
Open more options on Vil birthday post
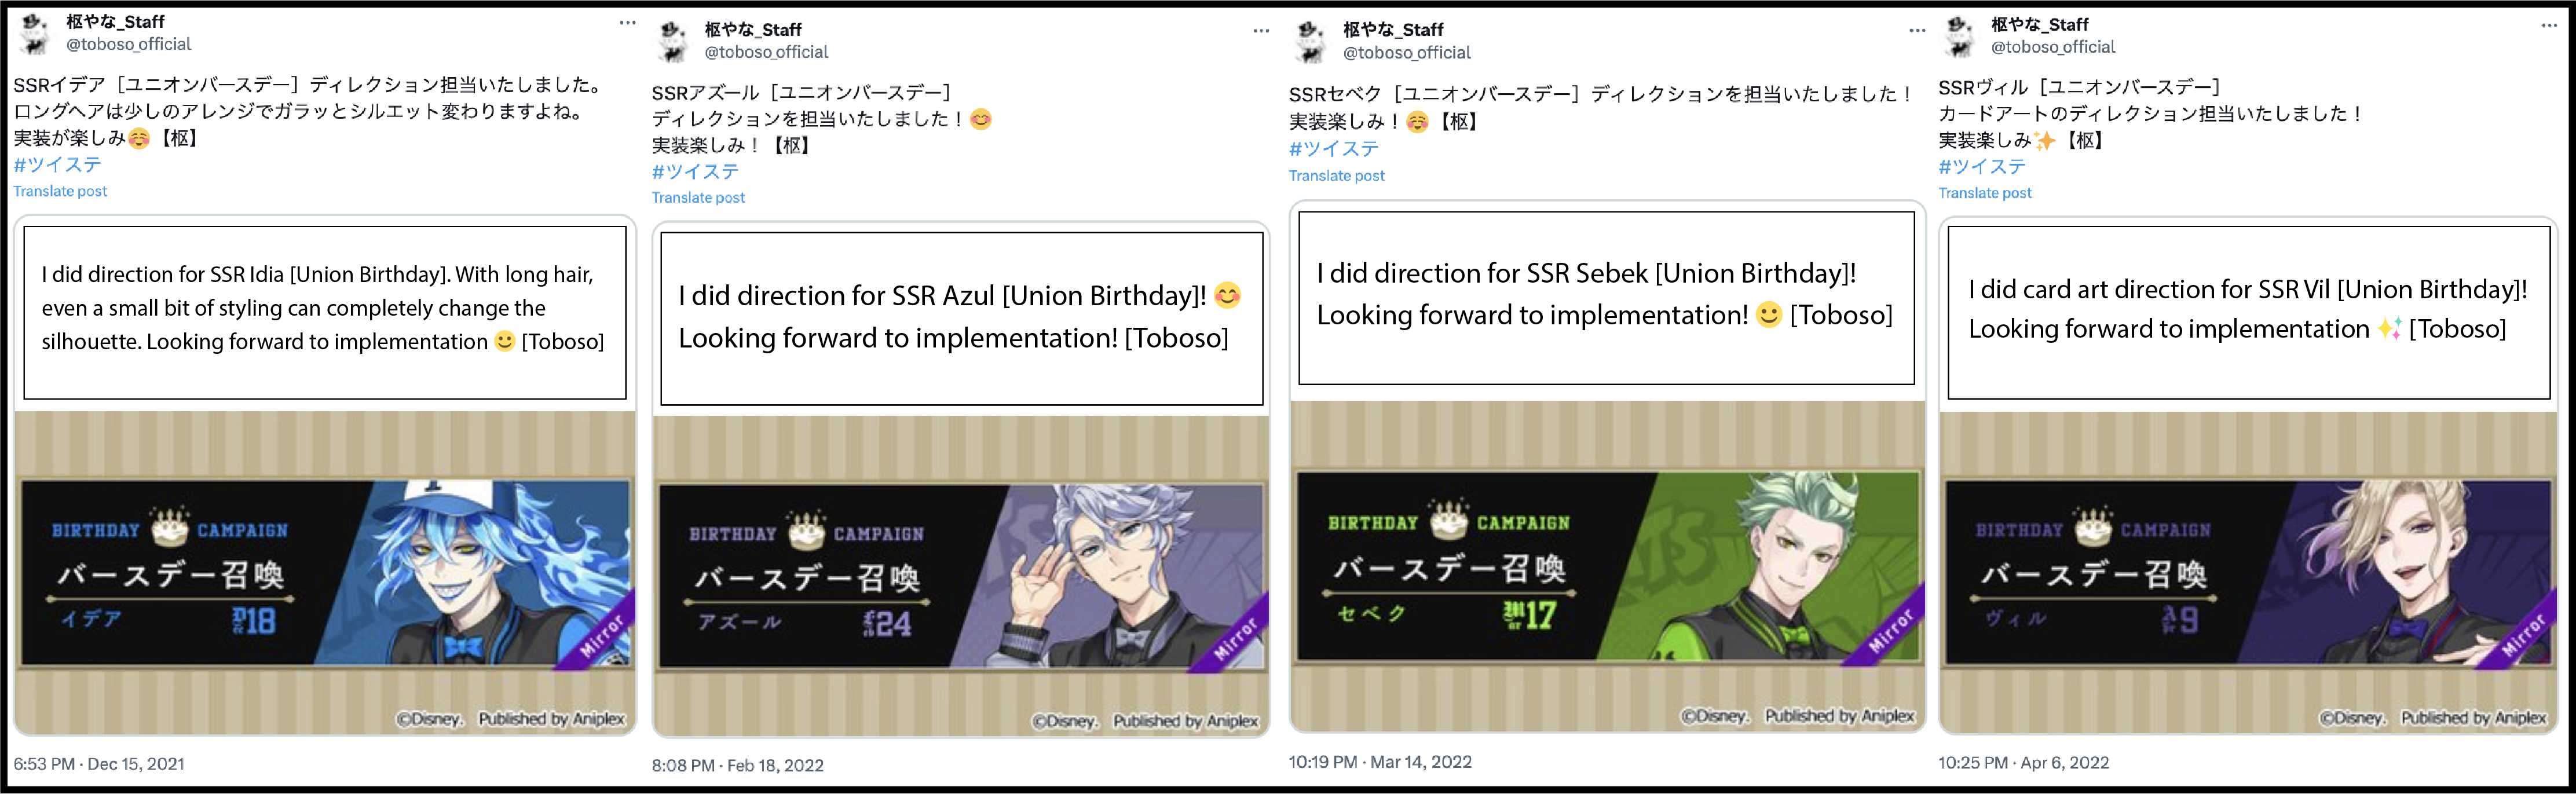pyautogui.click(x=2549, y=25)
